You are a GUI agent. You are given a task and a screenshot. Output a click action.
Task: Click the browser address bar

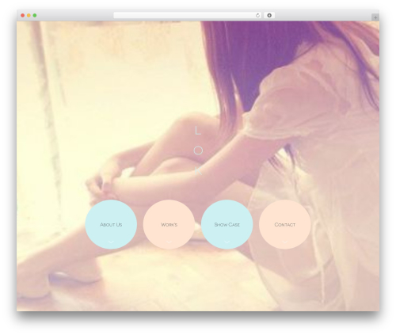[188, 16]
